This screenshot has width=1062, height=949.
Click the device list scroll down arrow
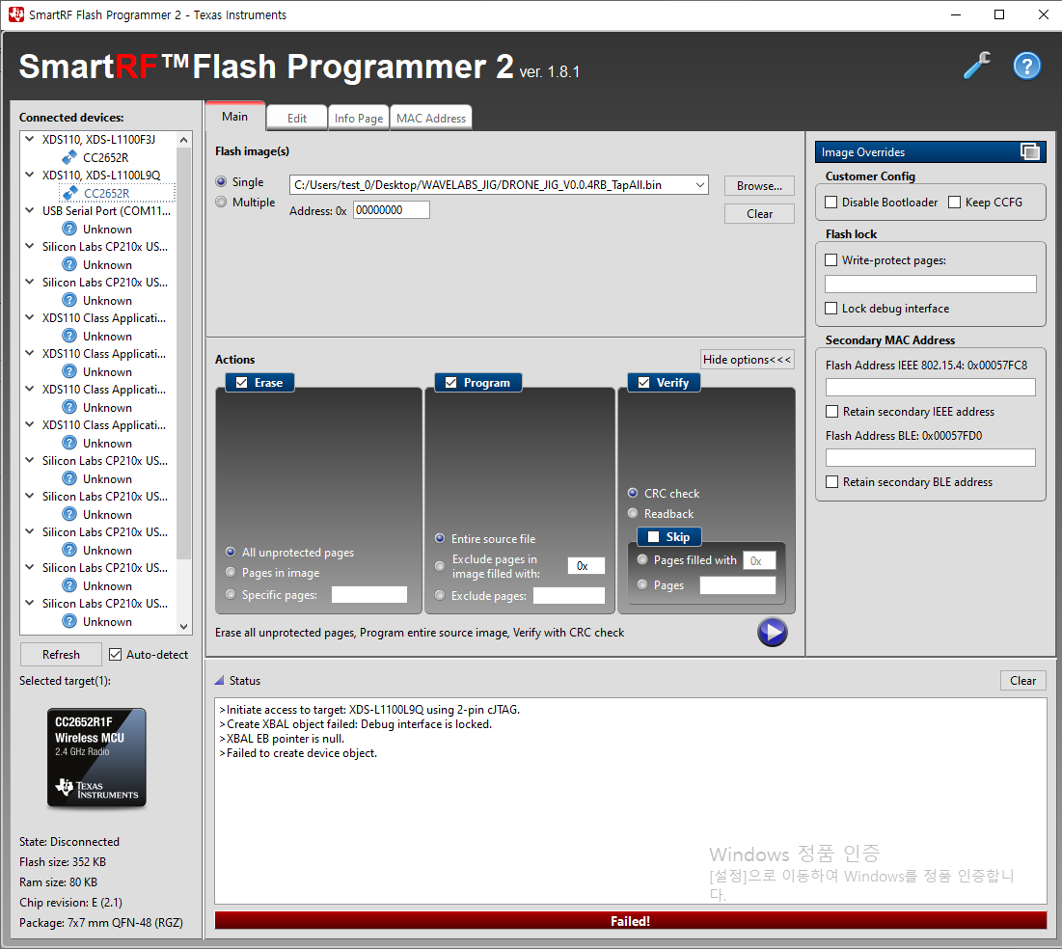click(183, 627)
